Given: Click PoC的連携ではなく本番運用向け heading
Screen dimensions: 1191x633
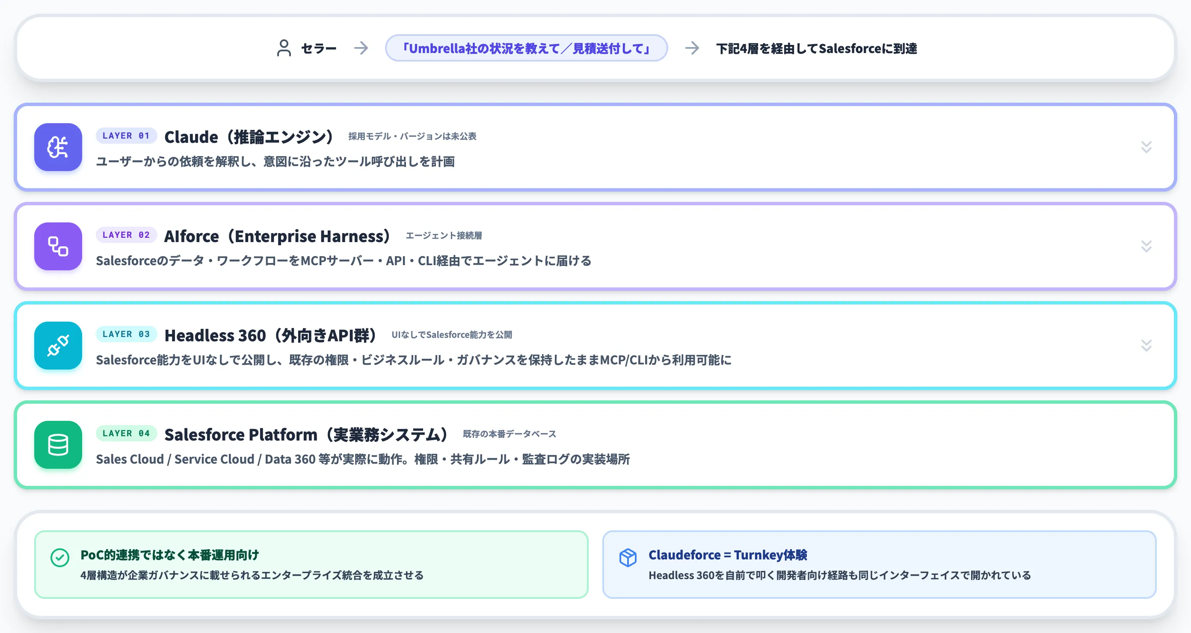Looking at the screenshot, I should (169, 555).
